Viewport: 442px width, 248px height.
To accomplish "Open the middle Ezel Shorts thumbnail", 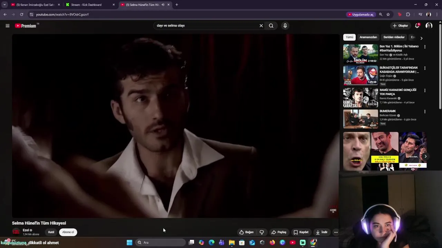I will [x=385, y=151].
